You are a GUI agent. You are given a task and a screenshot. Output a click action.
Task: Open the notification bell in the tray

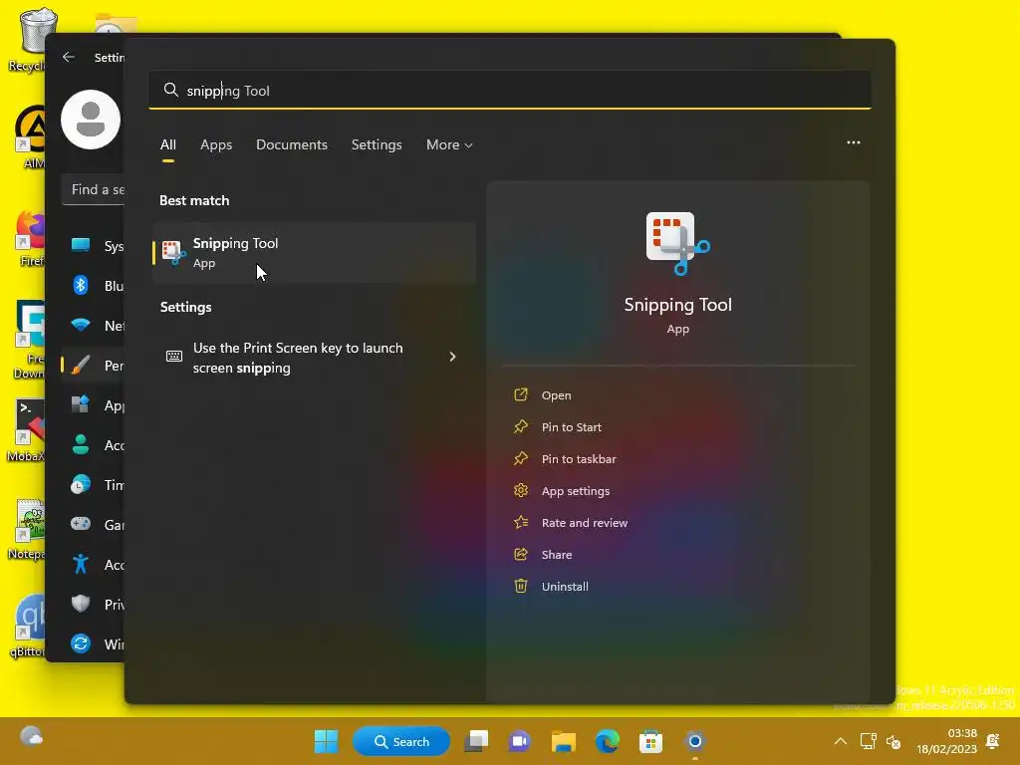(993, 741)
